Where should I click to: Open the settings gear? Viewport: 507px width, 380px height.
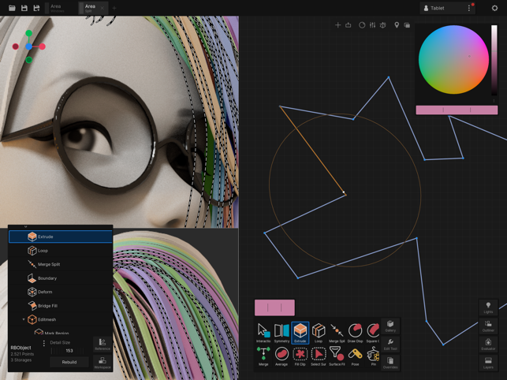click(494, 8)
